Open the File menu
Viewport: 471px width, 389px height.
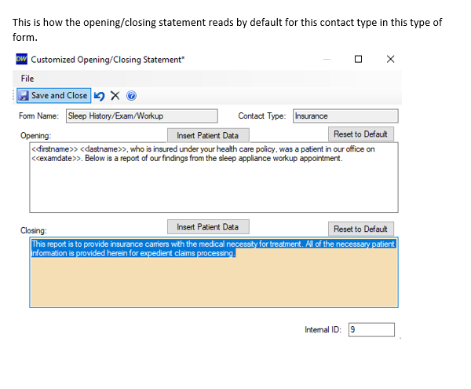27,79
